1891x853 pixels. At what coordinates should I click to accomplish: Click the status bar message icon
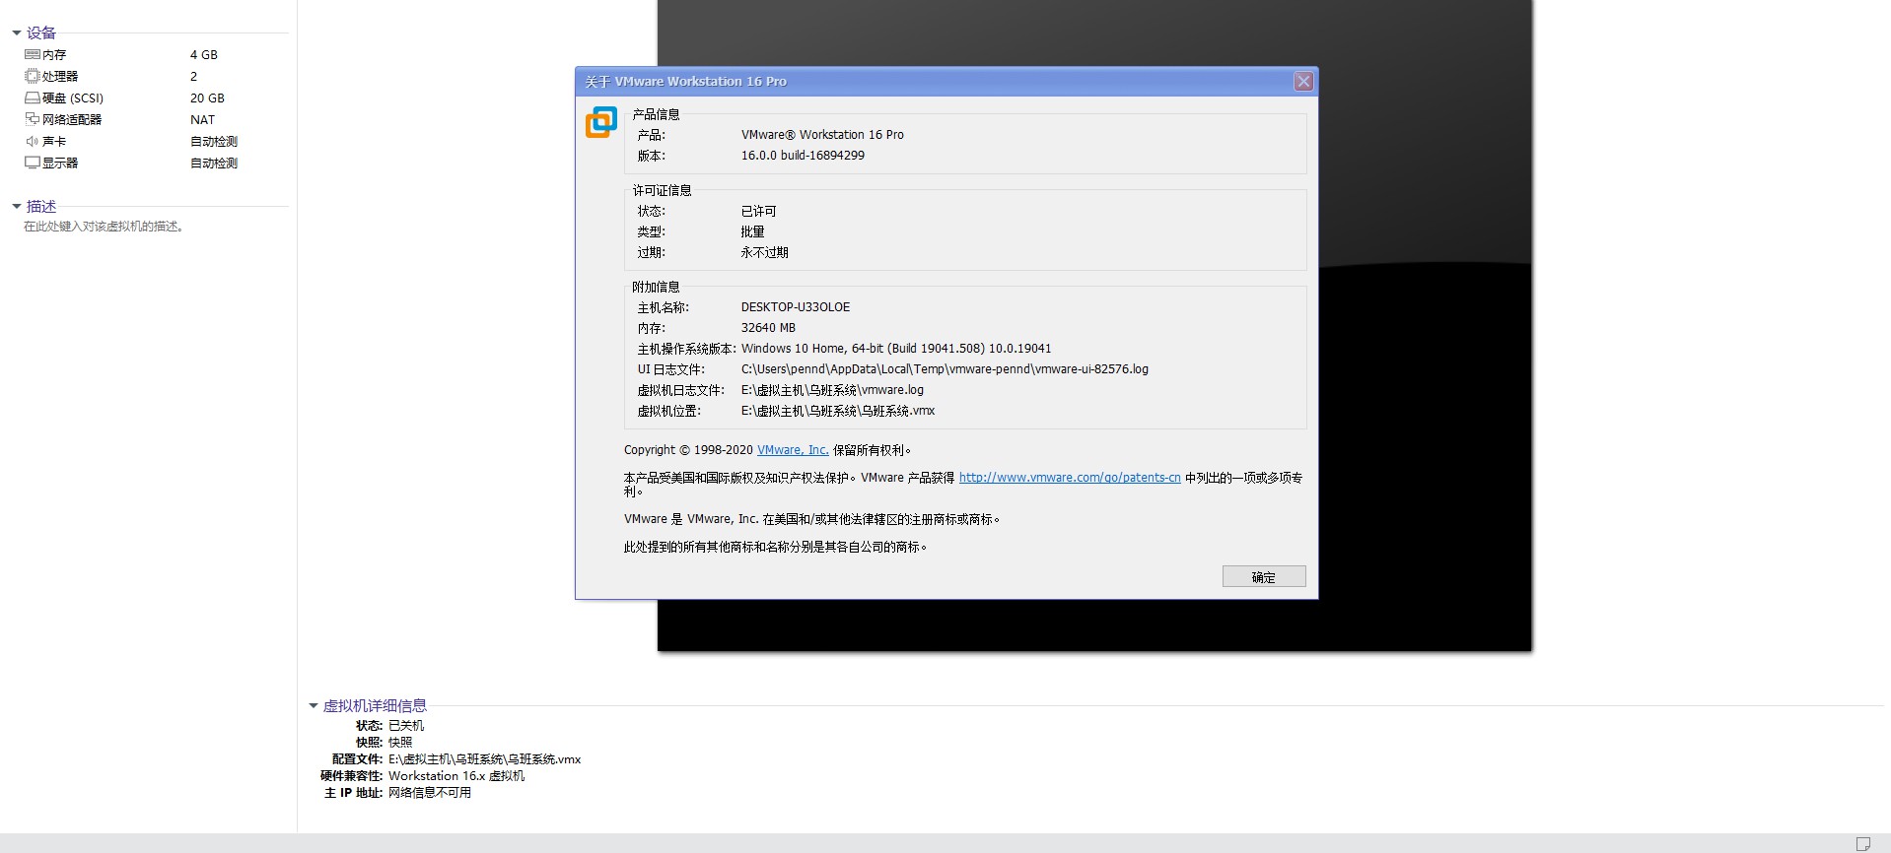pyautogui.click(x=1863, y=844)
